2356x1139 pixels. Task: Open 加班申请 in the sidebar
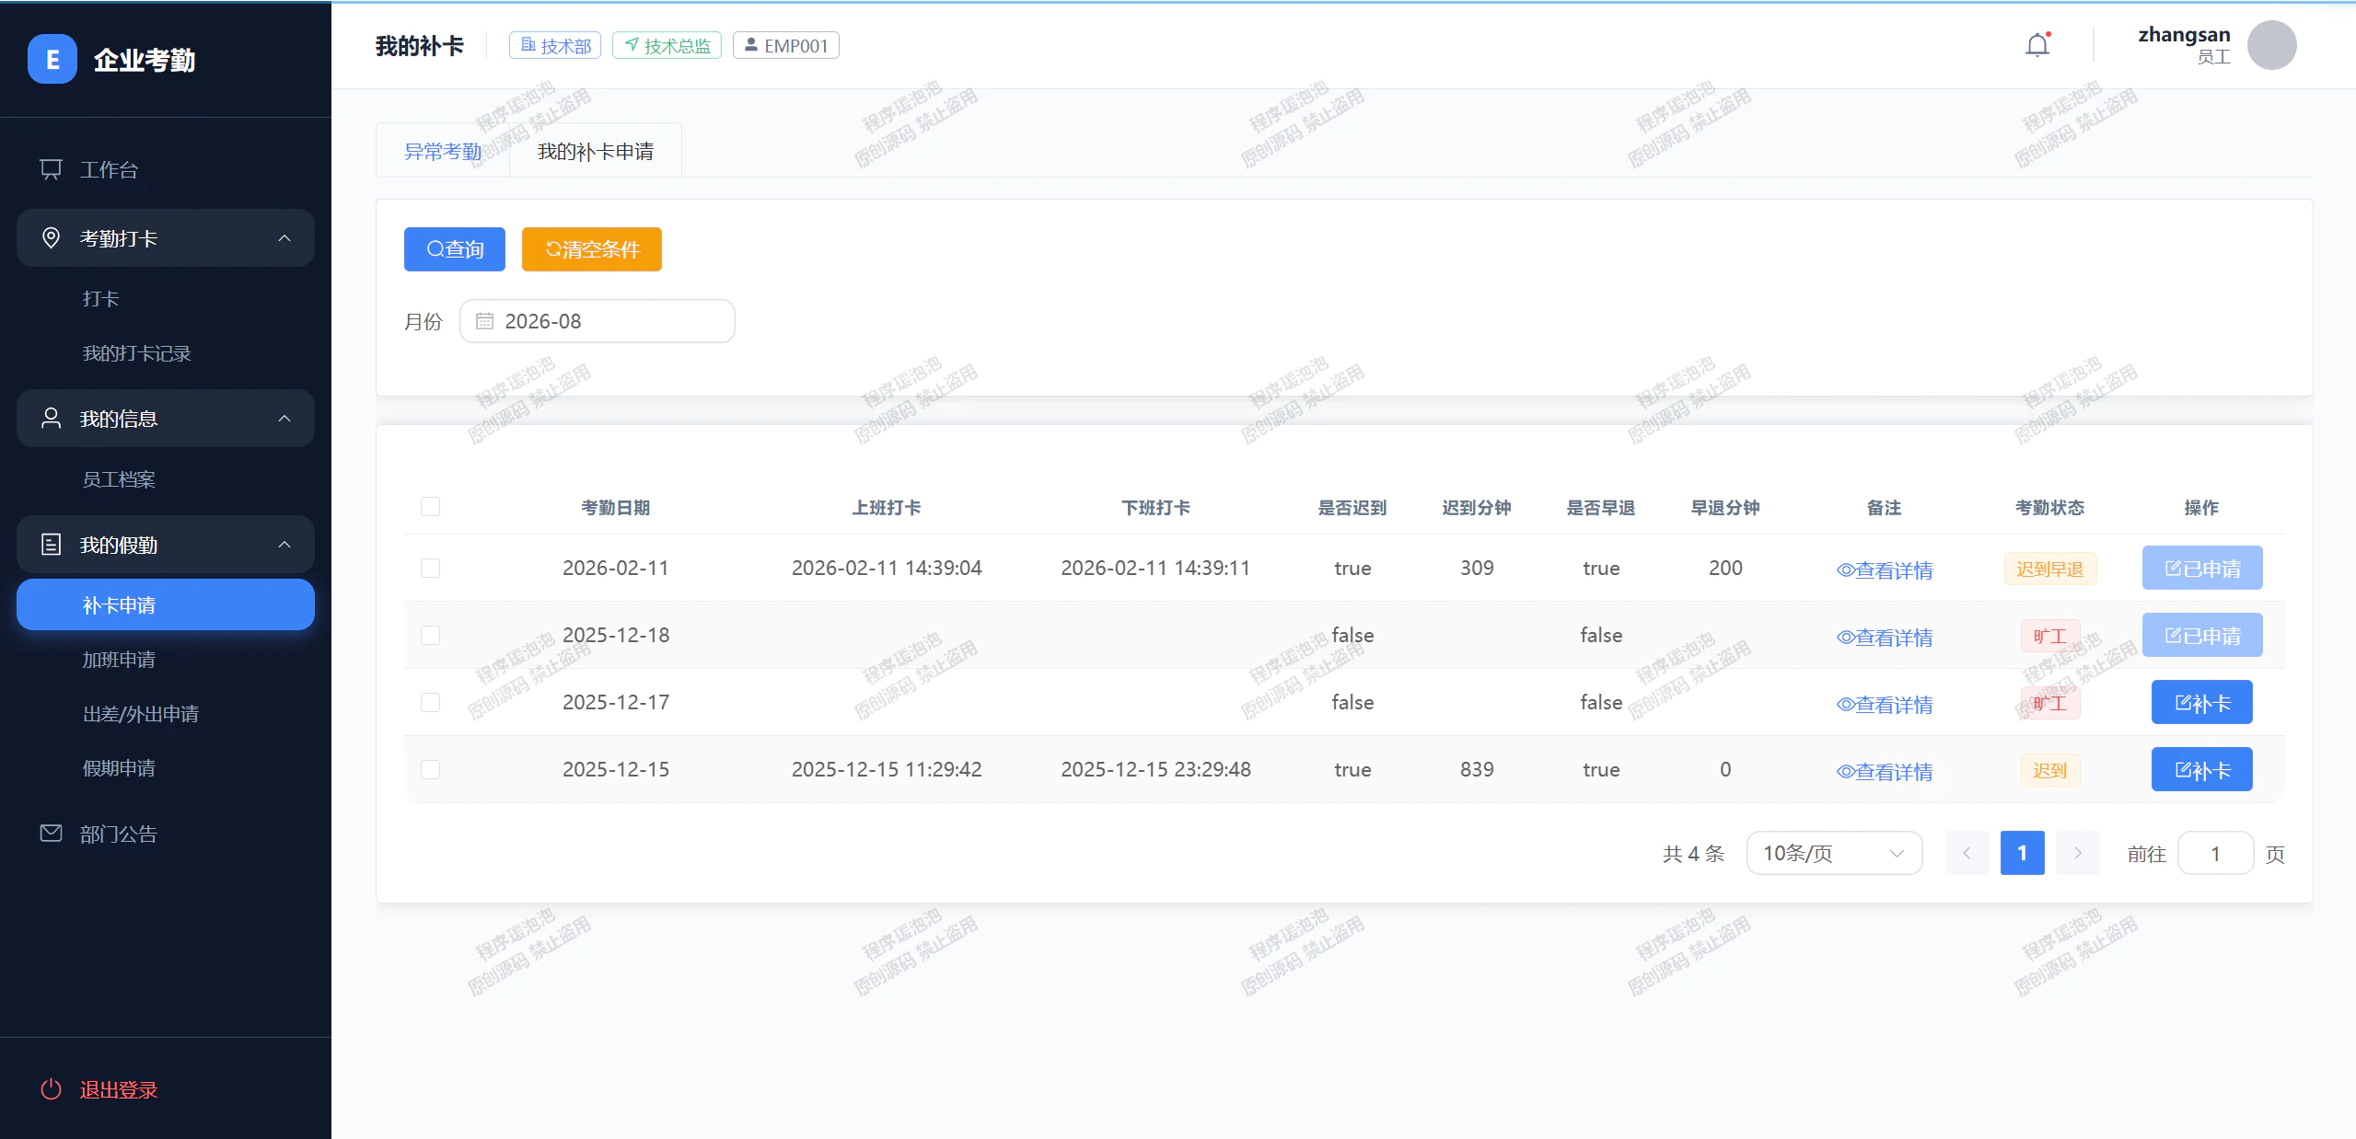click(x=166, y=660)
